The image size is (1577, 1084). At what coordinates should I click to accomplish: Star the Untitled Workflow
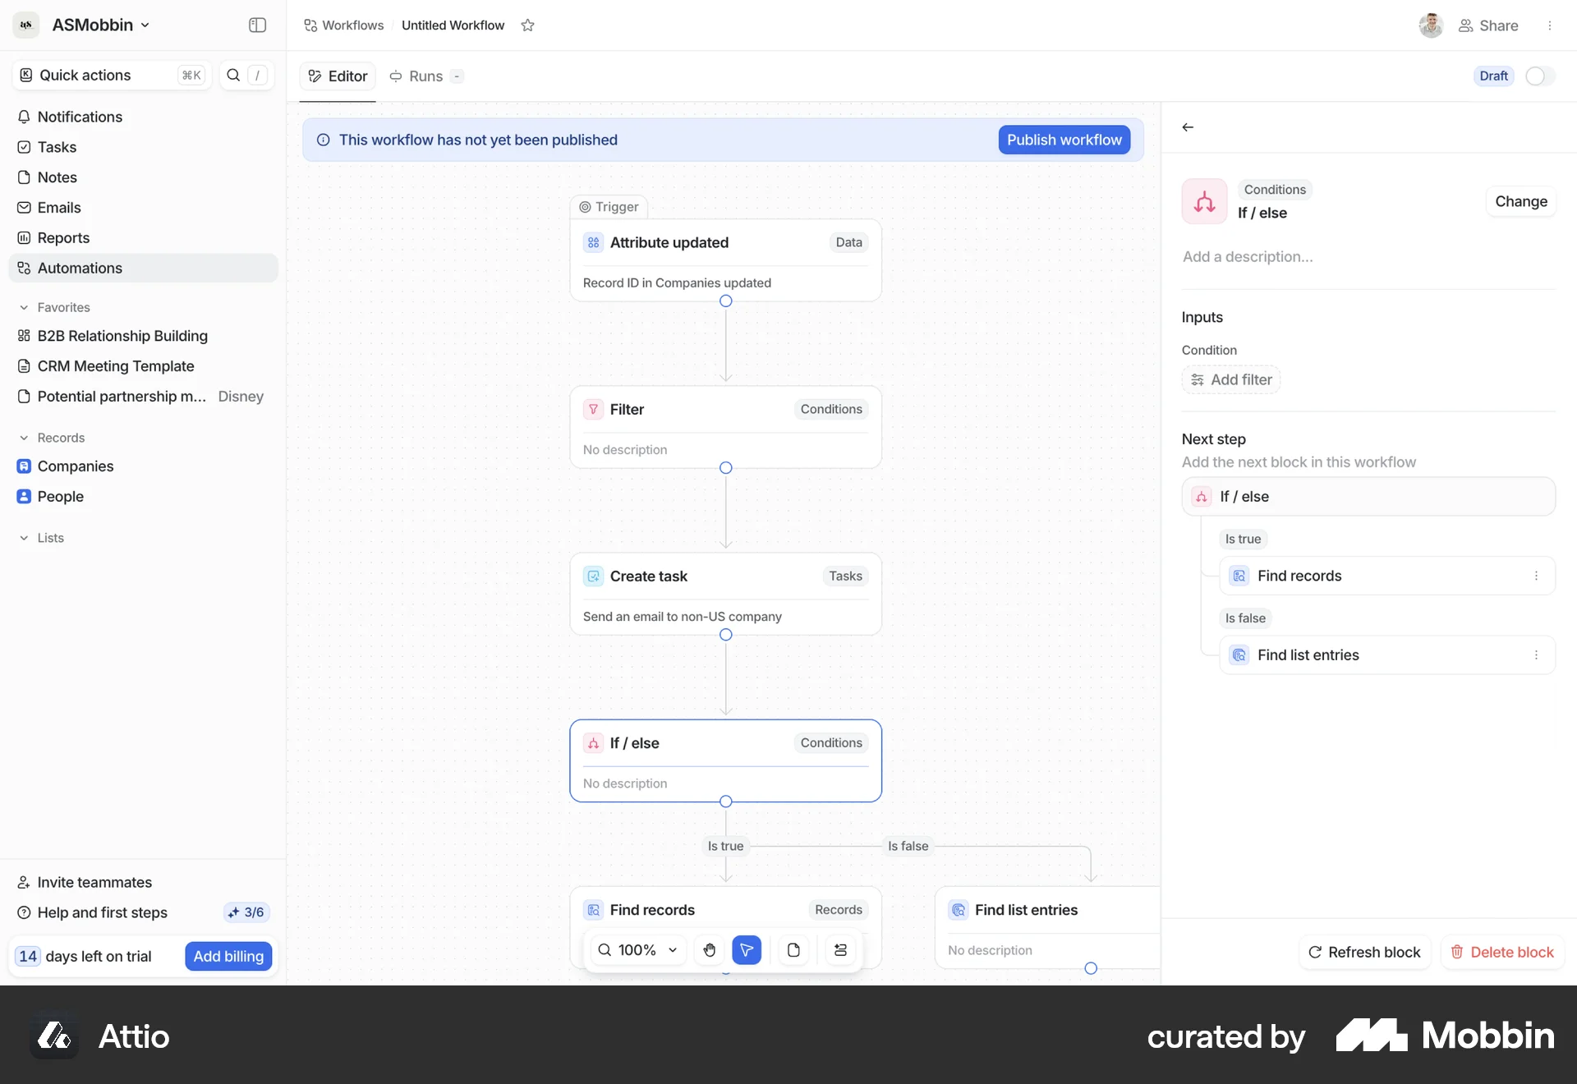pos(528,25)
